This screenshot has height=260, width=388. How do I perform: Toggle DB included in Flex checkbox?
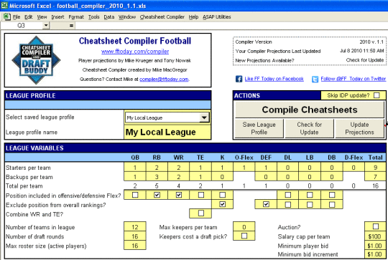[x=332, y=195]
